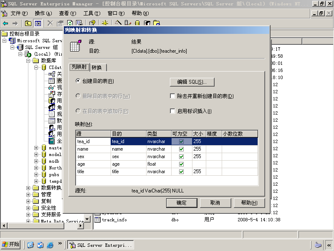Select the Create destination table radio button
Screen dimensions: 334x251
(x=78, y=81)
